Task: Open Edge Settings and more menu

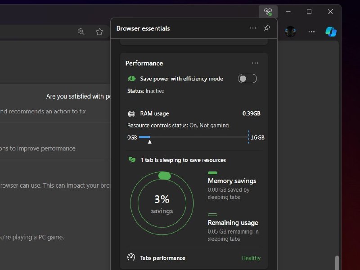Action: point(311,31)
